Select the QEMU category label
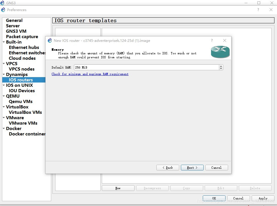Image resolution: width=277 pixels, height=206 pixels. click(13, 96)
